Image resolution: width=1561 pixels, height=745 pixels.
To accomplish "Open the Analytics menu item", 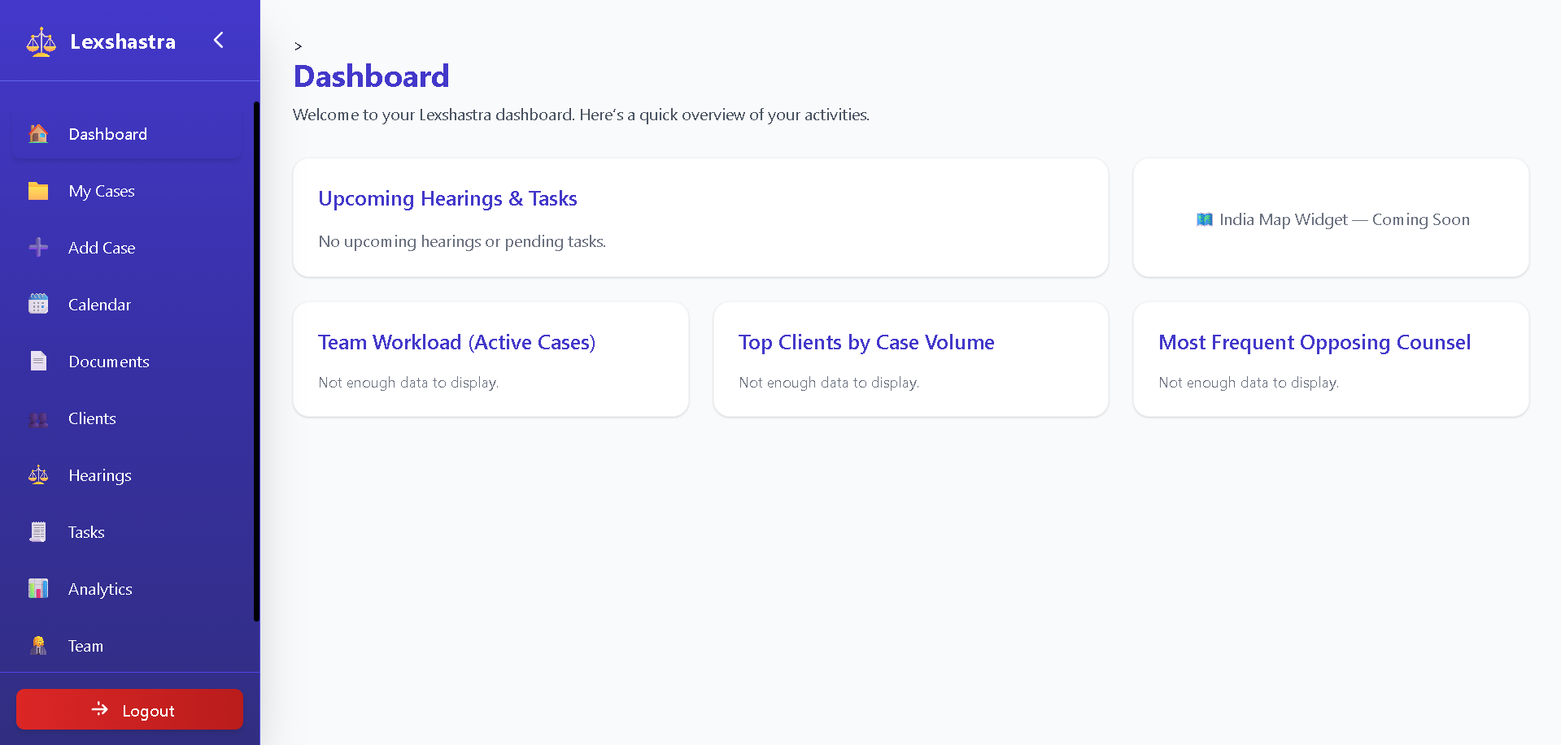I will pos(100,589).
